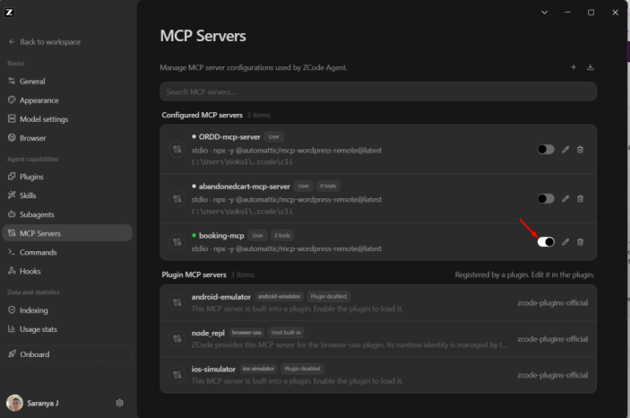Click the Onboard button
This screenshot has width=630, height=418.
pos(67,354)
